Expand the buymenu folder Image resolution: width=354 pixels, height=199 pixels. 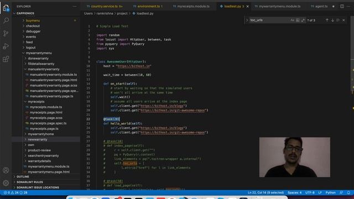coord(33,20)
